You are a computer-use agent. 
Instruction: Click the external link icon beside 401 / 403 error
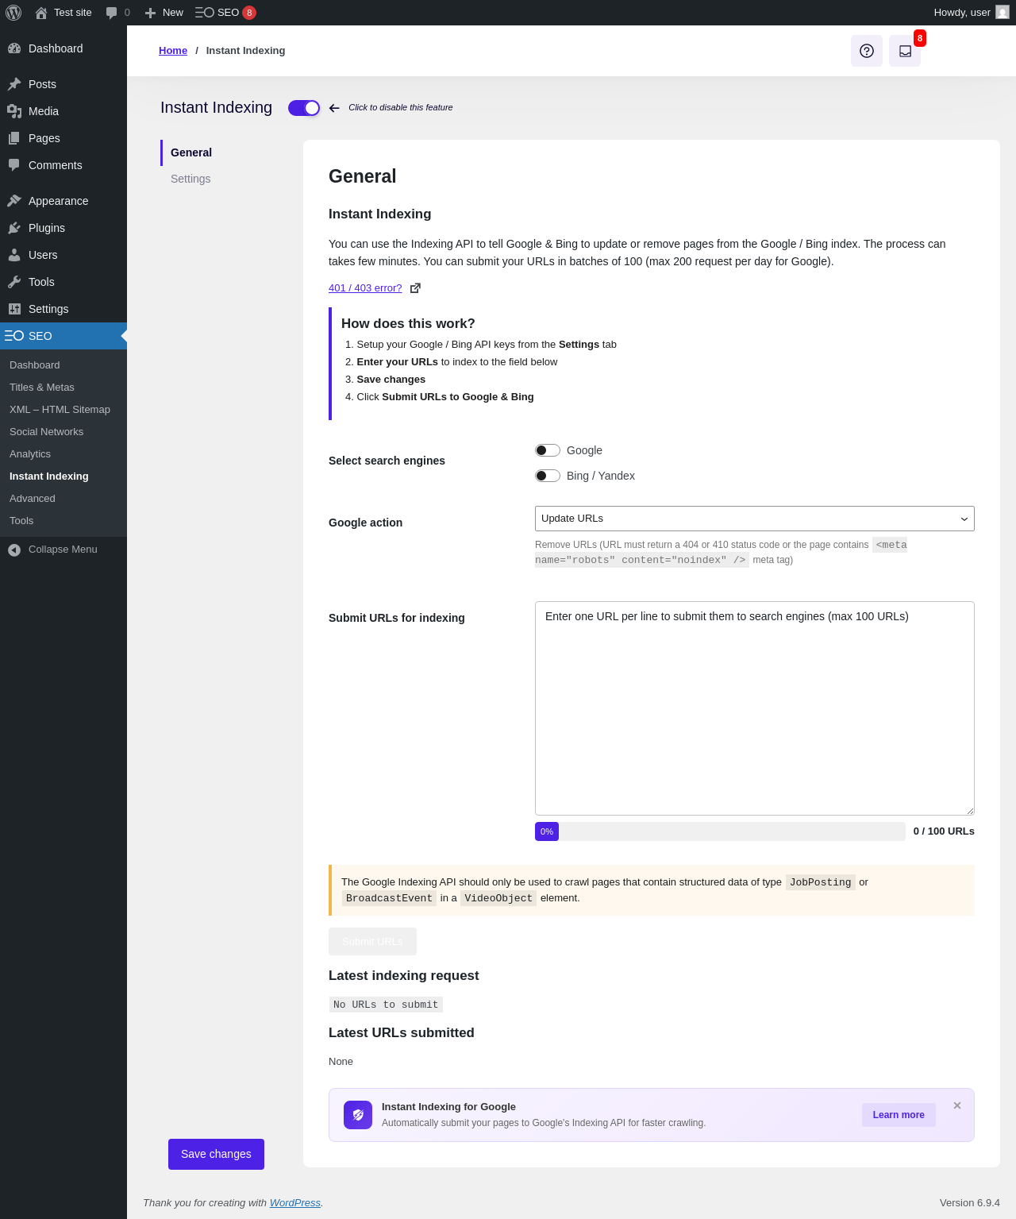click(415, 288)
